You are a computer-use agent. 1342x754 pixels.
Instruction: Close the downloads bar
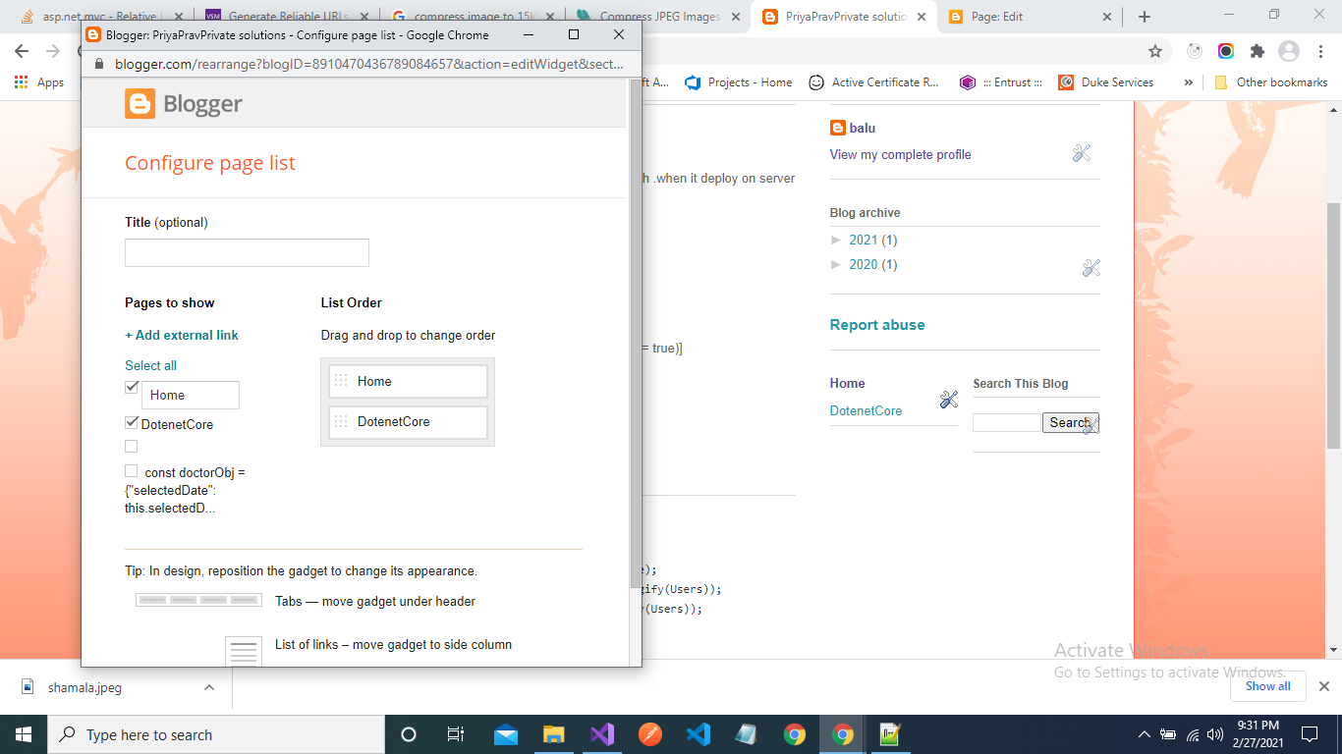(x=1323, y=686)
